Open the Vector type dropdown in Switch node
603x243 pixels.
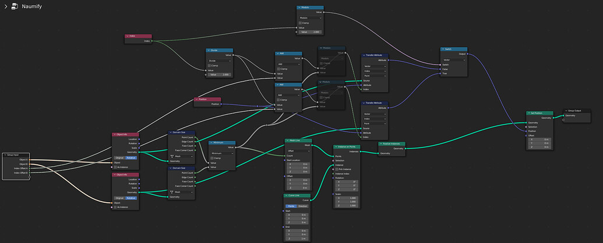pyautogui.click(x=454, y=60)
